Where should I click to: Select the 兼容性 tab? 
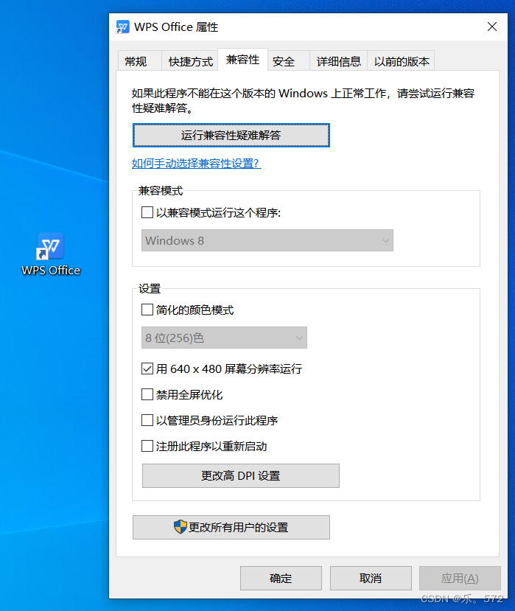242,60
